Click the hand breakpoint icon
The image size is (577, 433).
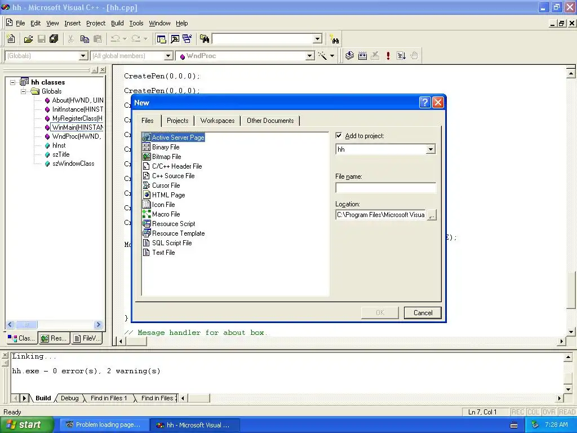(x=414, y=56)
